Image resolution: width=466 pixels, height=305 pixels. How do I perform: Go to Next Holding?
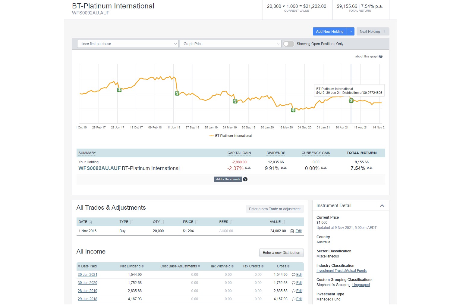pyautogui.click(x=373, y=32)
